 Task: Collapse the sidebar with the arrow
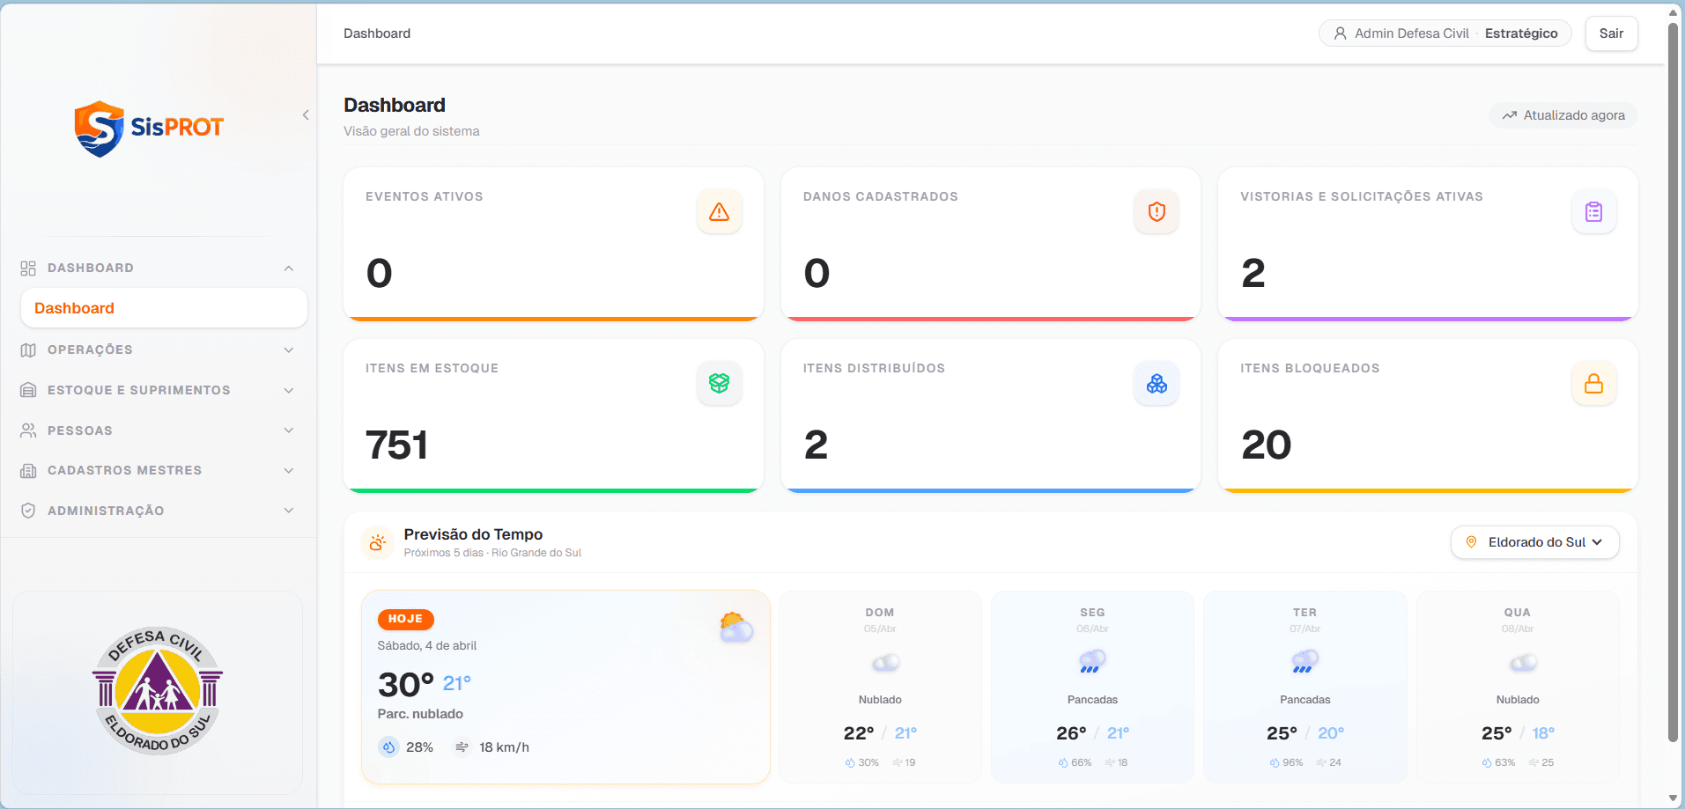(306, 115)
